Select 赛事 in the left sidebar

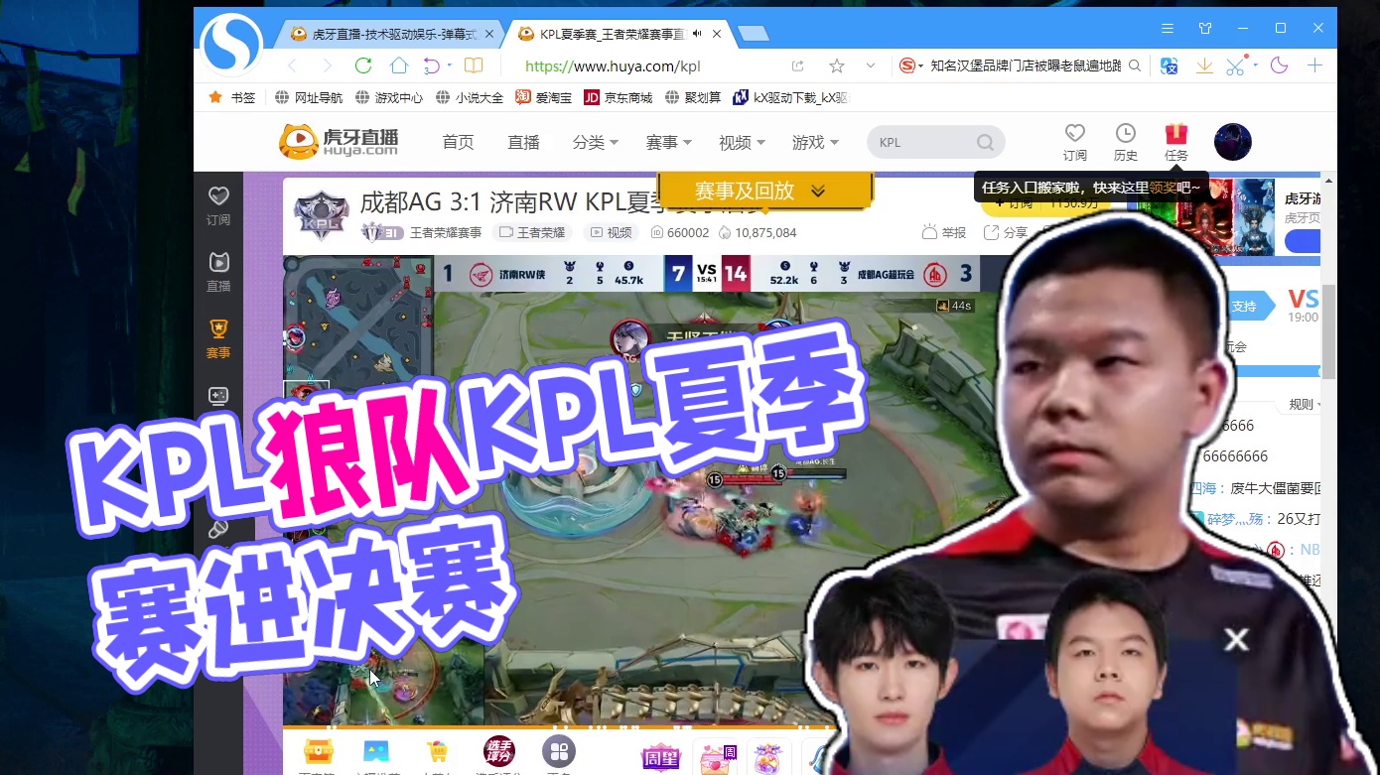tap(218, 337)
